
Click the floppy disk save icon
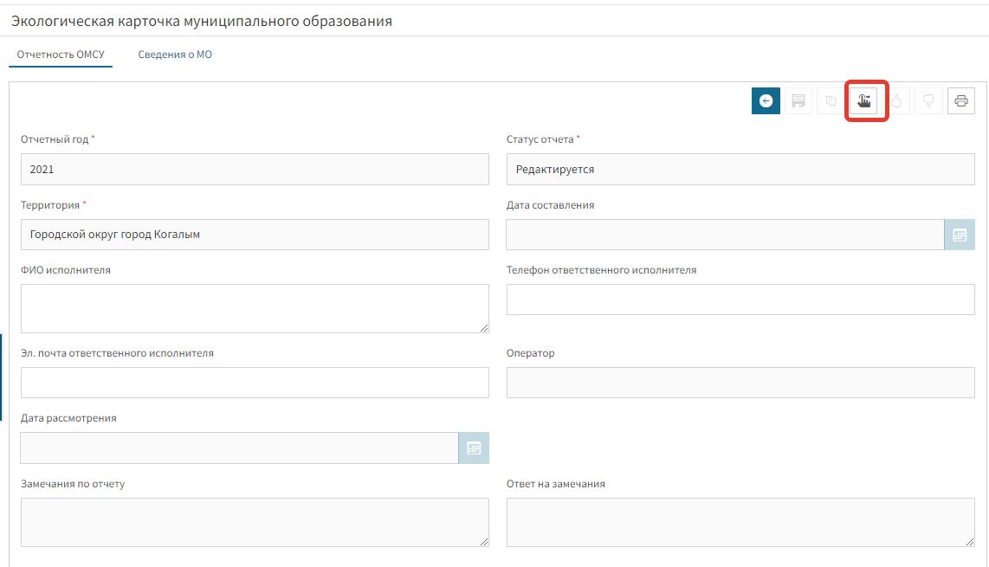click(798, 101)
